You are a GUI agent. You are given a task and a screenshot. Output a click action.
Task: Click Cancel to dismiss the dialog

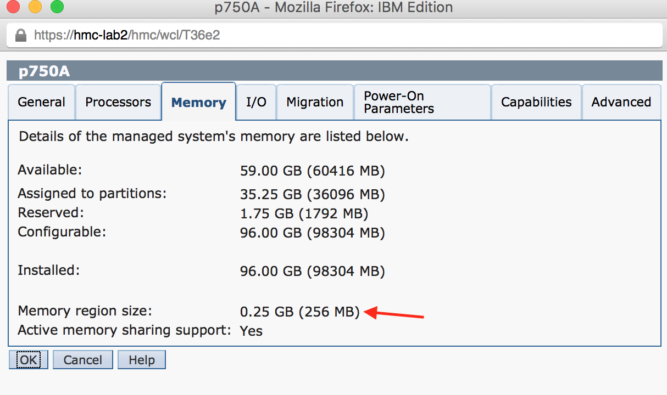pyautogui.click(x=82, y=359)
